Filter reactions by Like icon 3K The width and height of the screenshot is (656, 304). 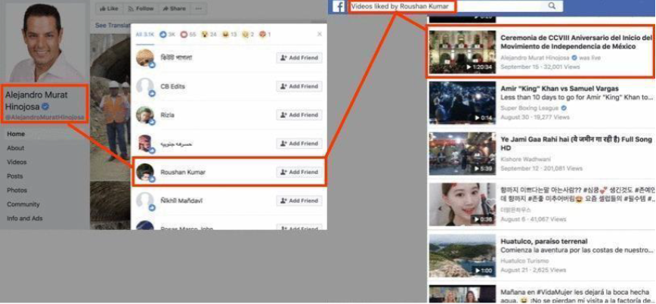pos(168,34)
